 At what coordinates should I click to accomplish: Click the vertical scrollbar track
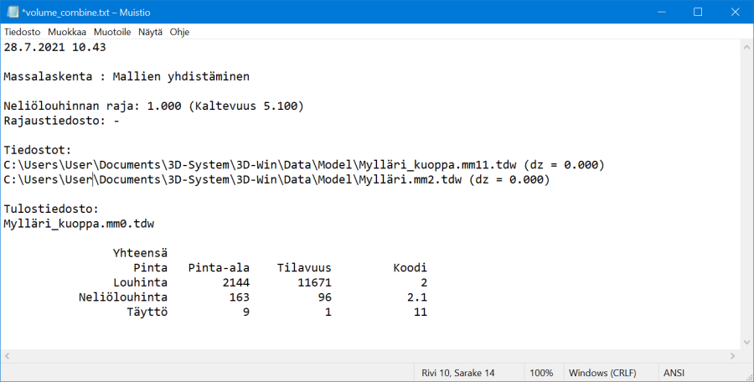(746, 193)
